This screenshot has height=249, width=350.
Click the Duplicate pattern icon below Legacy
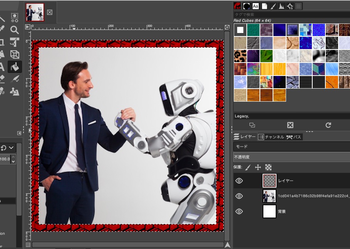[x=252, y=125]
